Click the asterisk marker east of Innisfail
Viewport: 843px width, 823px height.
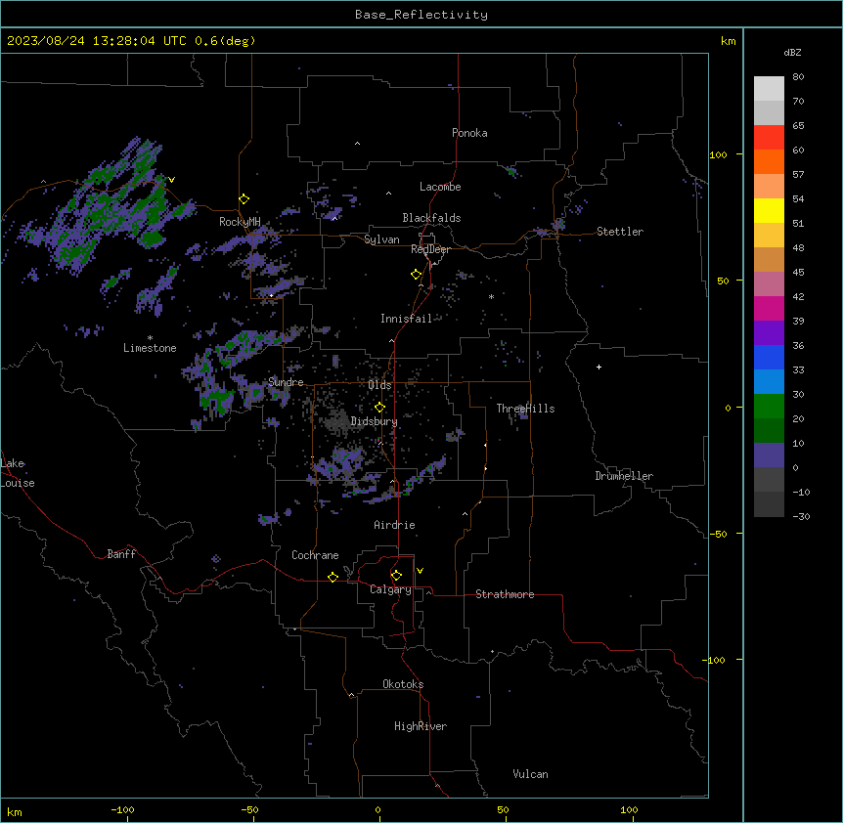click(x=491, y=296)
